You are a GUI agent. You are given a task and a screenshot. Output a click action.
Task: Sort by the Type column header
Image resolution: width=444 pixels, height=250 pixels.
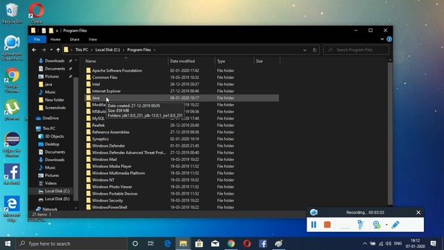tap(234, 61)
